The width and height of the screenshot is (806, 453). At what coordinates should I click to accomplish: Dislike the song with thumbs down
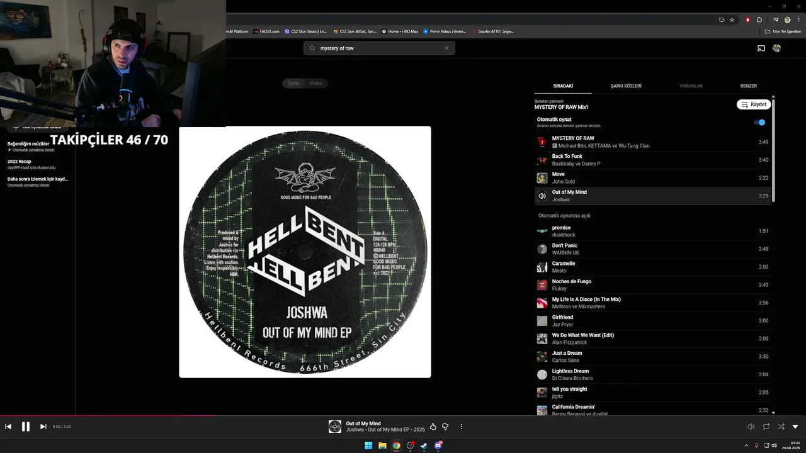click(445, 427)
